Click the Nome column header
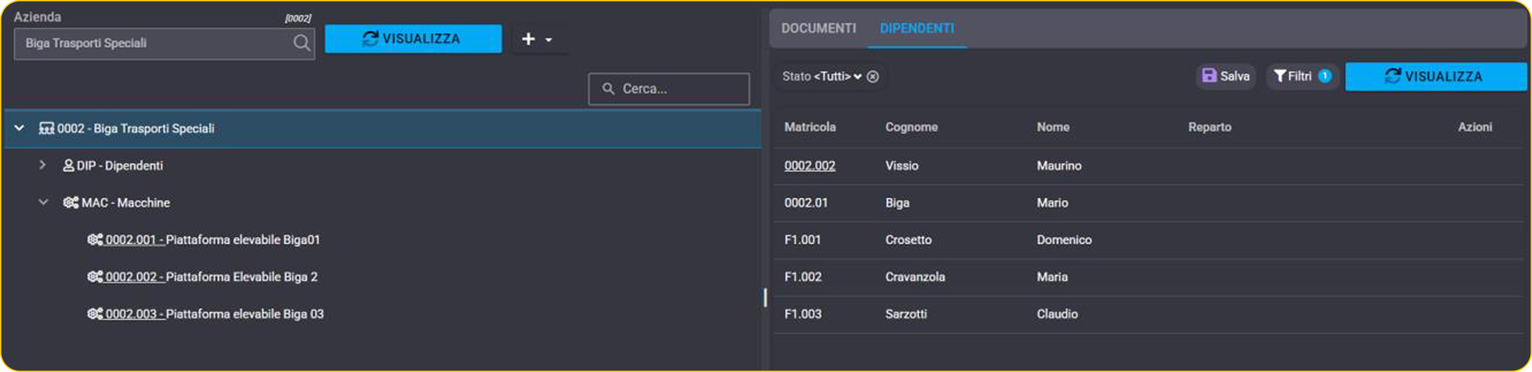 point(1053,127)
